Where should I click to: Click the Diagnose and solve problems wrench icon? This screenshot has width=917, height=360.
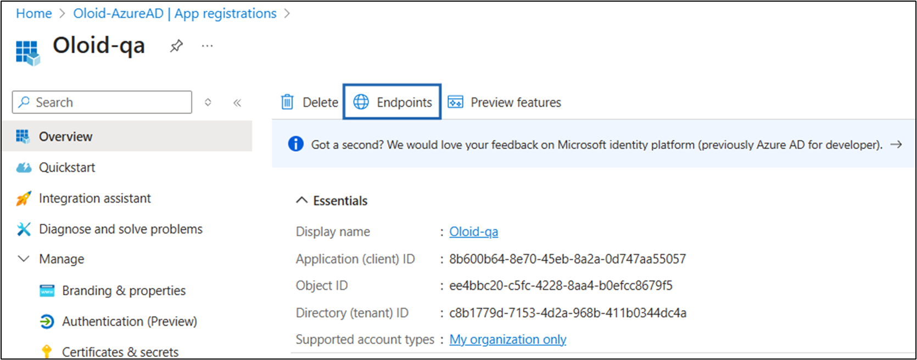(24, 229)
